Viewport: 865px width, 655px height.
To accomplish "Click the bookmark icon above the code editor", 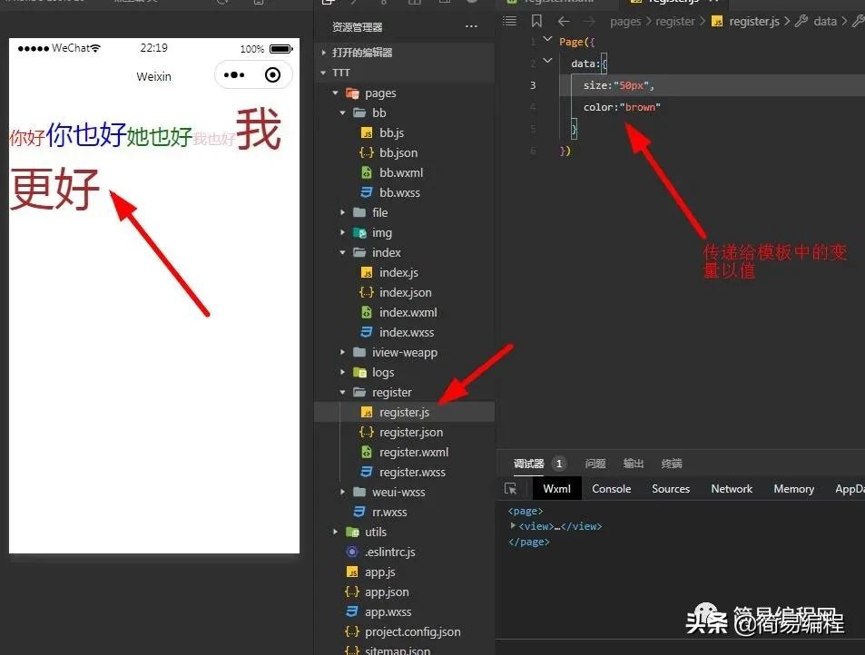I will point(535,21).
